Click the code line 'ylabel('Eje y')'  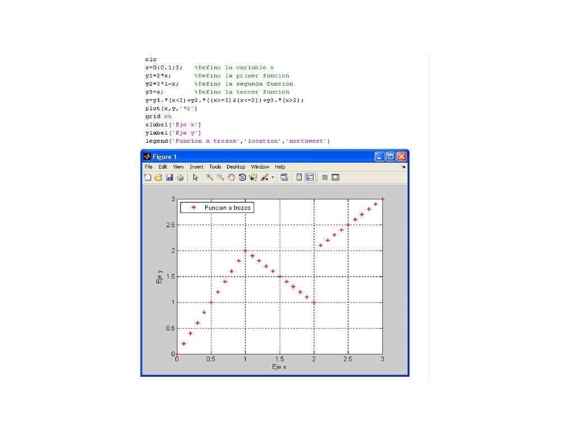tap(173, 133)
